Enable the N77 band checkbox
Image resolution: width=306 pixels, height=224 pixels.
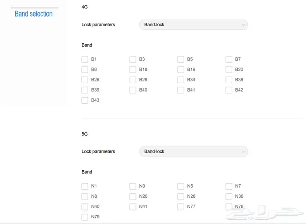click(x=181, y=207)
